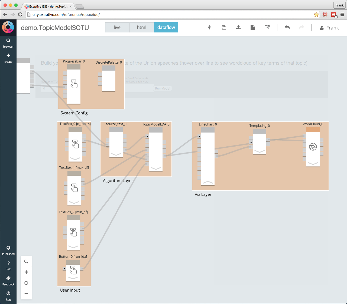Viewport: 347px width, 304px height.
Task: Click the undo arrow in the toolbar
Action: coord(287,27)
